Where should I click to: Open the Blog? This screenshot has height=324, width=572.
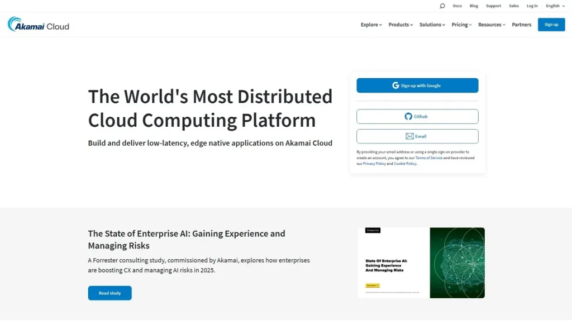474,6
